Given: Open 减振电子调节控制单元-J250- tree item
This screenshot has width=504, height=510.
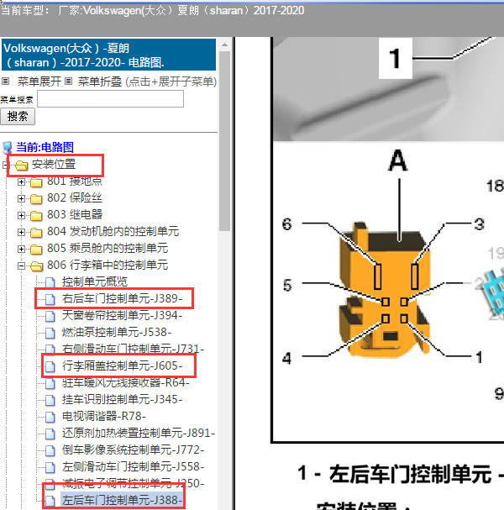Looking at the screenshot, I should pyautogui.click(x=133, y=484).
